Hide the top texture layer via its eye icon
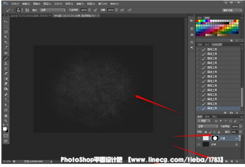 click(x=199, y=138)
